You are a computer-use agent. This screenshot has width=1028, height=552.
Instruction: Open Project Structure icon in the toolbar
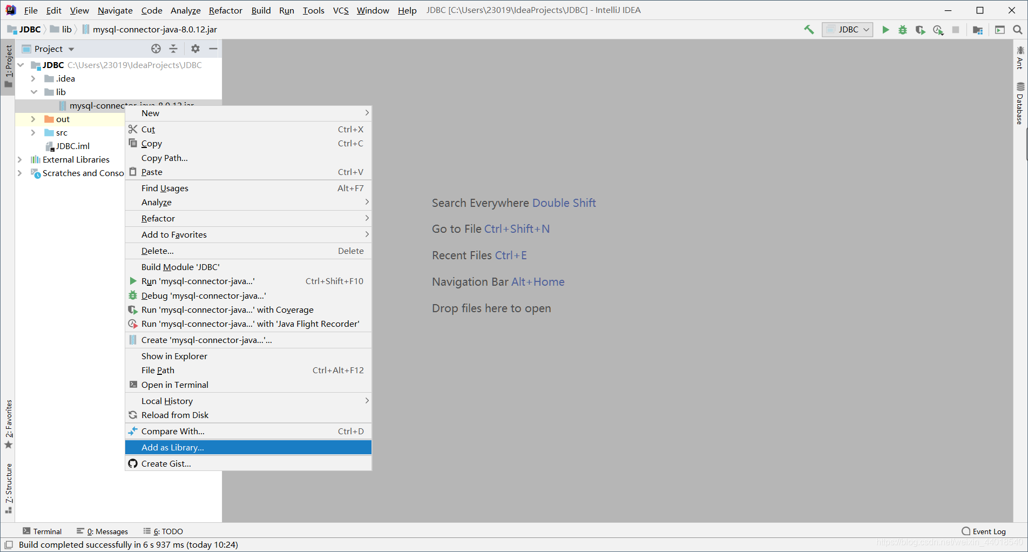tap(977, 30)
